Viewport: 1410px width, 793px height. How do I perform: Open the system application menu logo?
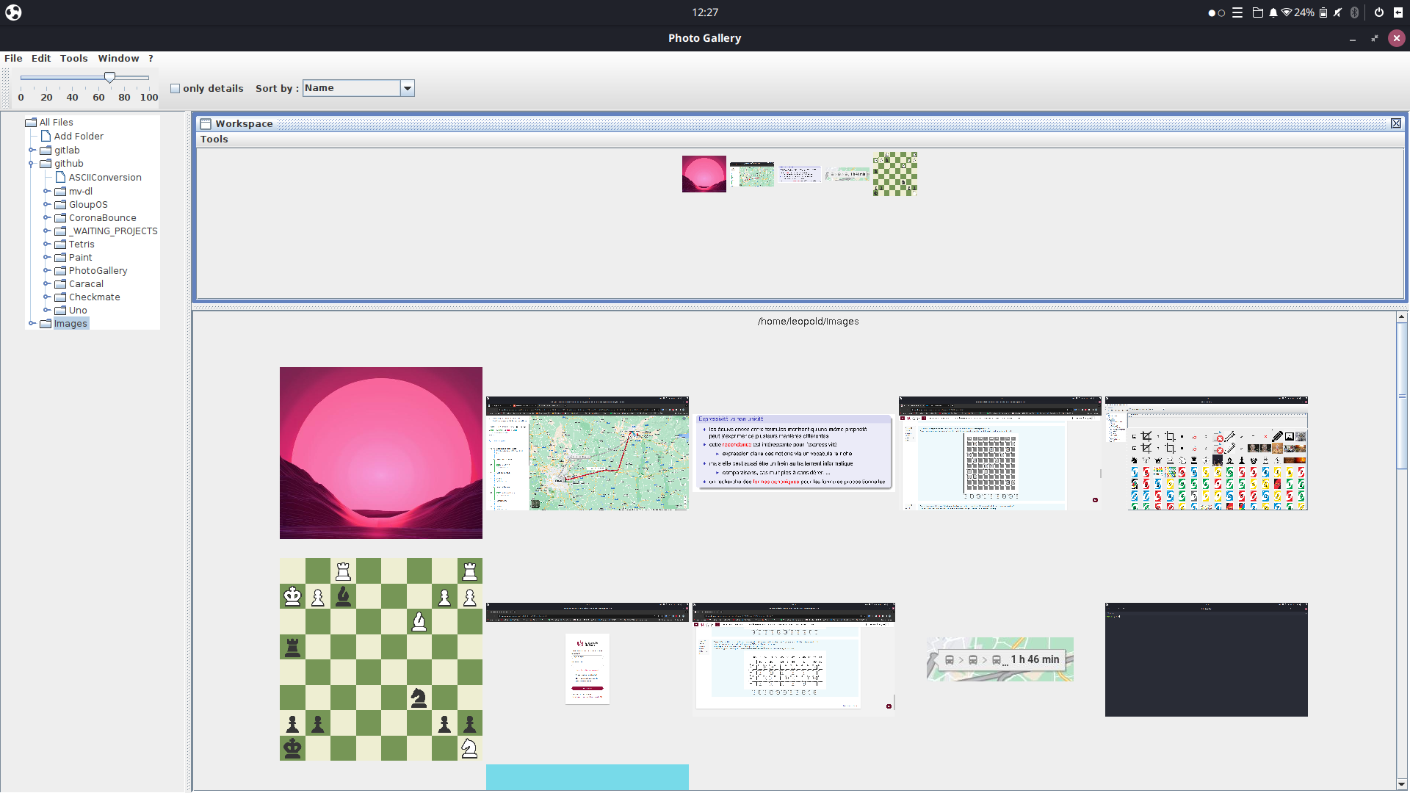(13, 12)
